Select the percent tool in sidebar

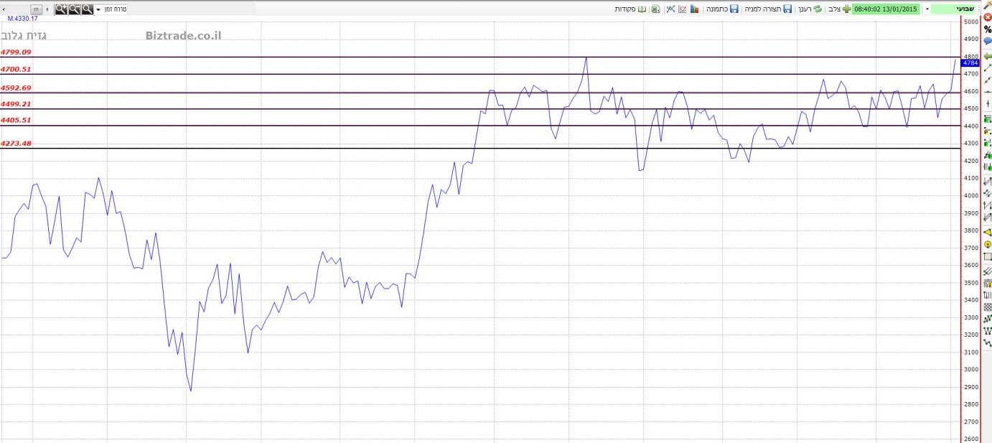[987, 29]
